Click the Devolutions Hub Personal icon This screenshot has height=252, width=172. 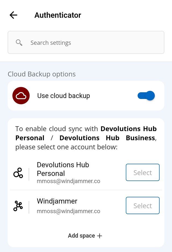[18, 173]
